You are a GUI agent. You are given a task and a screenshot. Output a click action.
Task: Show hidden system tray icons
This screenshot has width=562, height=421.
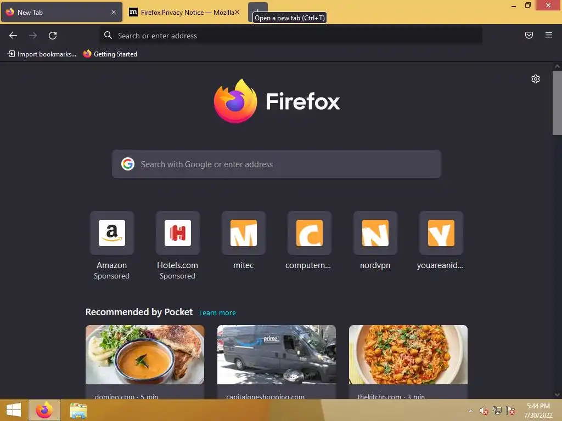470,411
